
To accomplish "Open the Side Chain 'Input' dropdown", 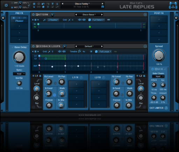I will (x=158, y=77).
